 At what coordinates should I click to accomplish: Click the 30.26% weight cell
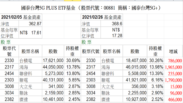[156, 61]
